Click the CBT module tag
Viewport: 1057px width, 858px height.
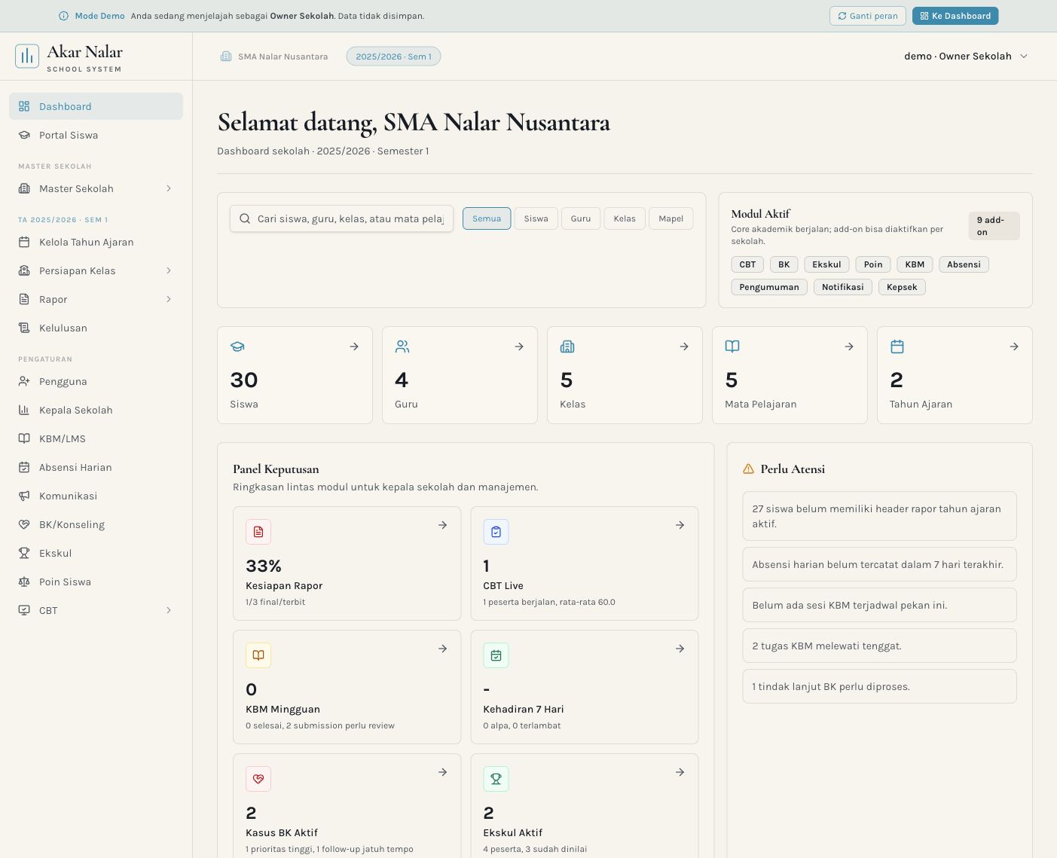[747, 264]
